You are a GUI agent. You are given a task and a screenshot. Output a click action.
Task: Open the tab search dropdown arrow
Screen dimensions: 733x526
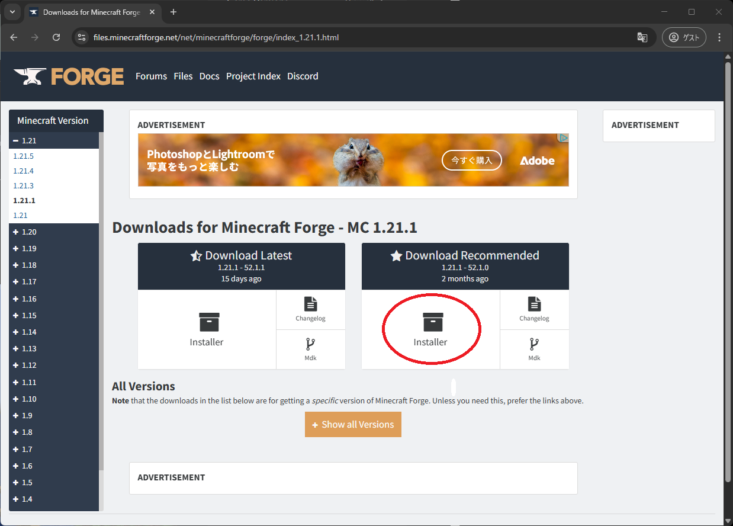pyautogui.click(x=12, y=12)
